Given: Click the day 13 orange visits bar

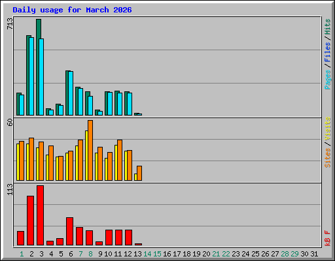Looking at the screenshot, I should [x=139, y=173].
